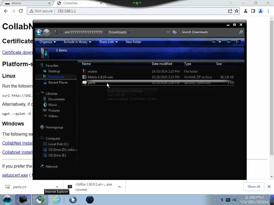Click setupcert.exe link
Viewport: 274px width, 205px height.
point(15,175)
